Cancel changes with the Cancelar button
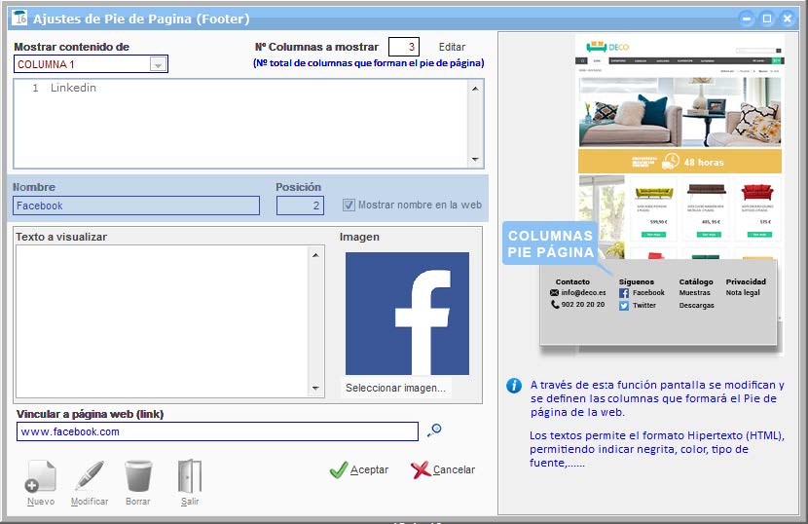 (x=443, y=469)
